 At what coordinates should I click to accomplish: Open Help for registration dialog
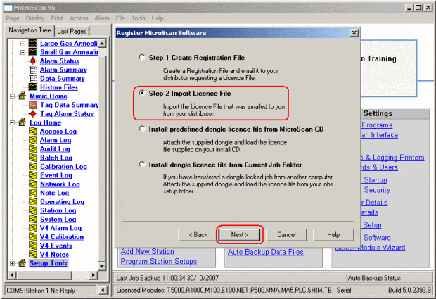click(x=333, y=235)
